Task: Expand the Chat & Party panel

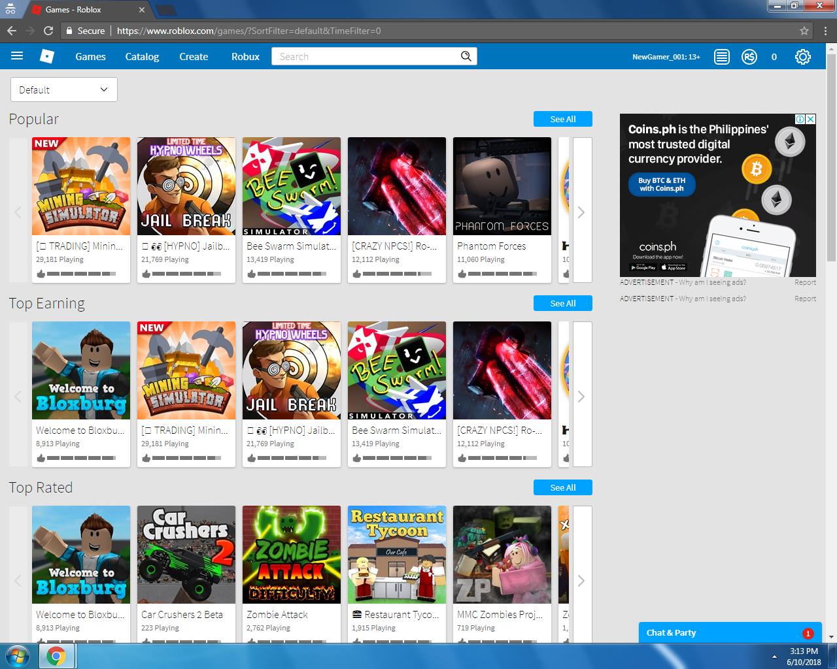Action: 730,632
